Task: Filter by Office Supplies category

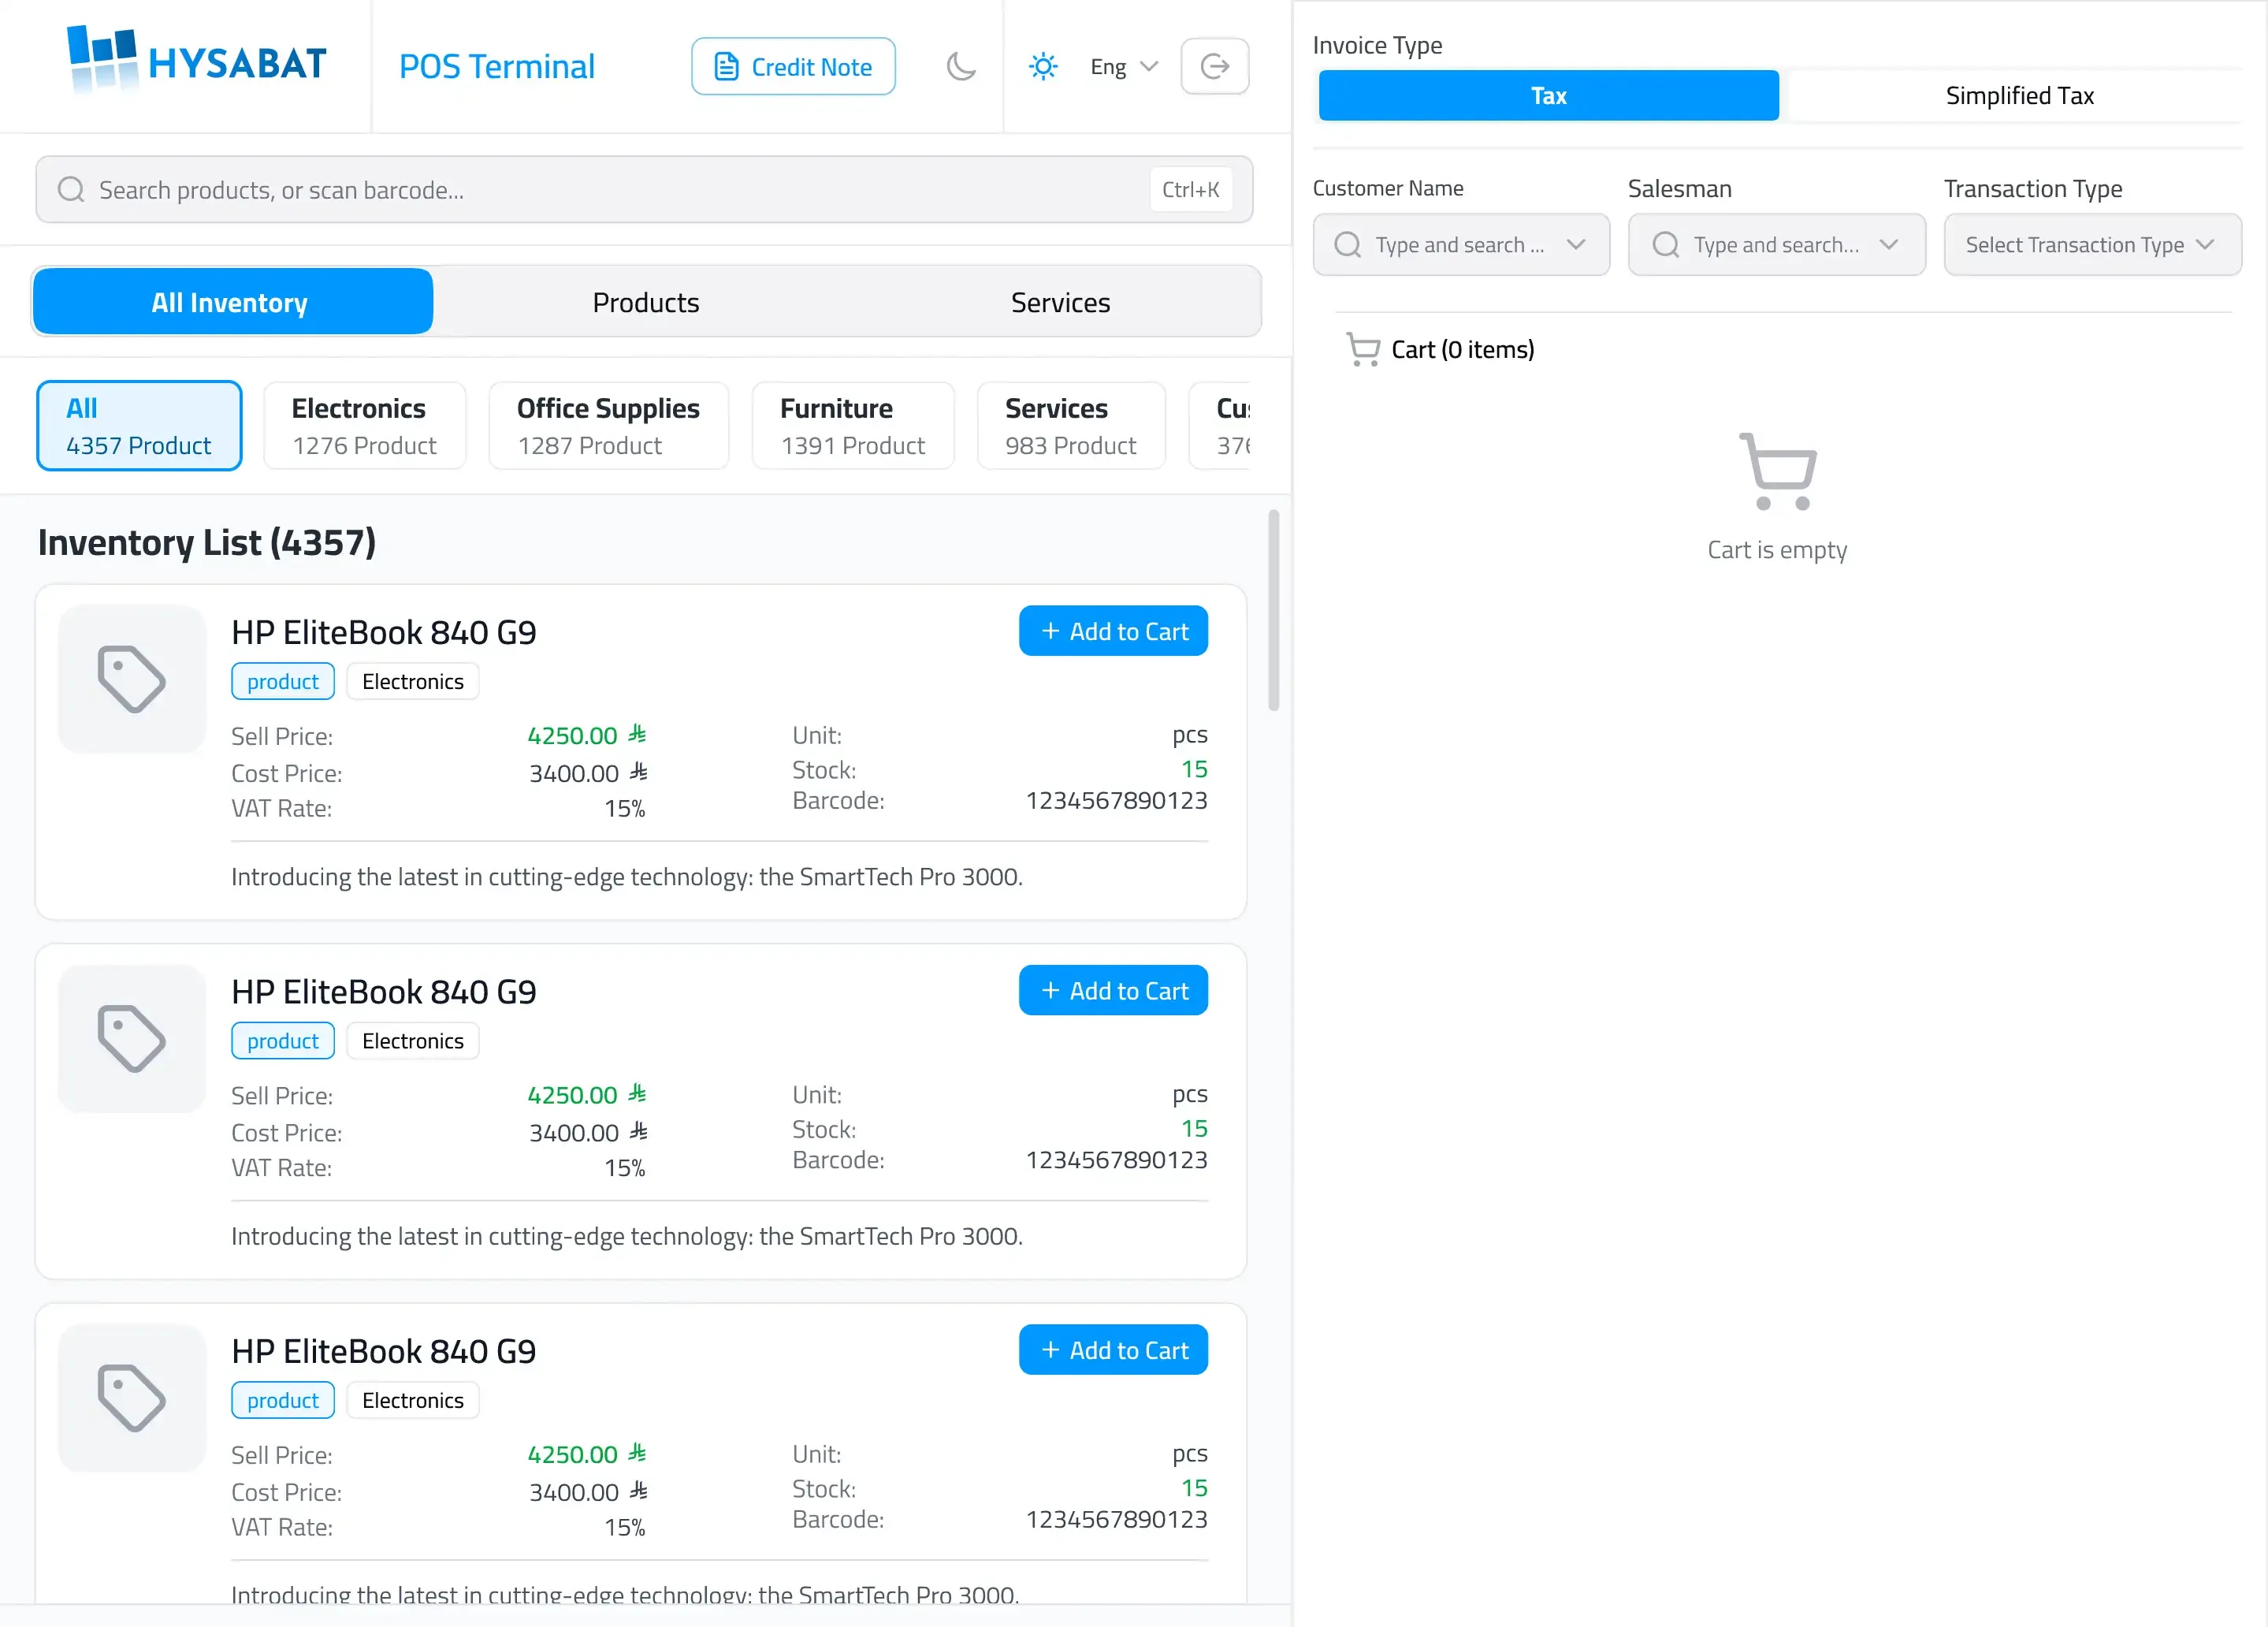Action: (x=608, y=426)
